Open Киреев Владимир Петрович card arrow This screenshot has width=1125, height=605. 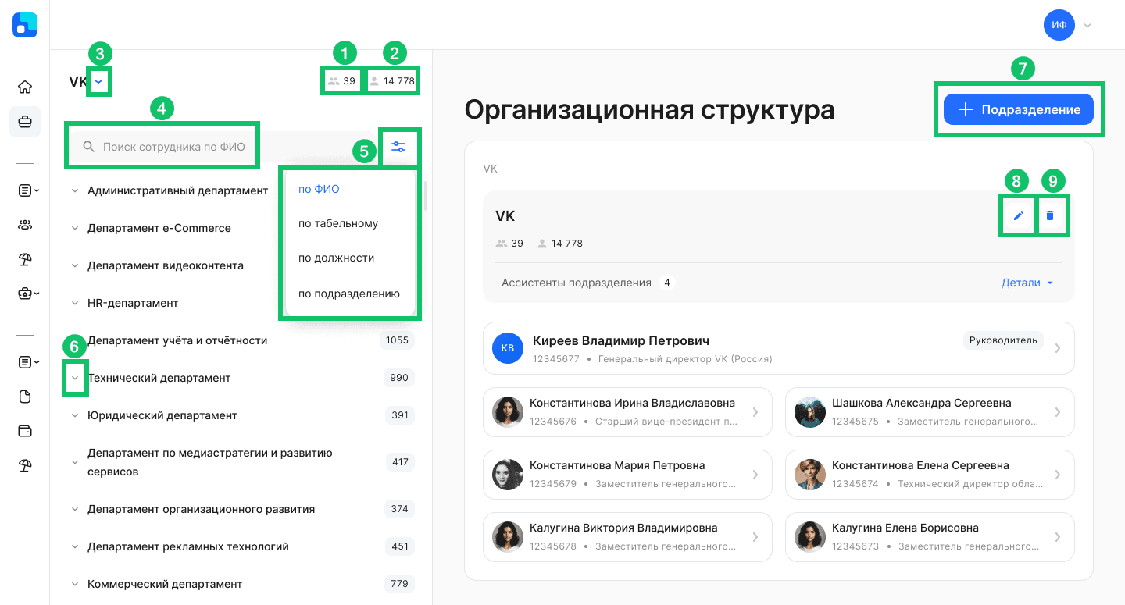point(1057,348)
